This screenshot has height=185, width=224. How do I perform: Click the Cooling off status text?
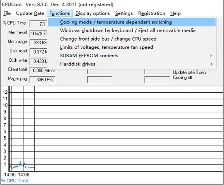pos(183,77)
